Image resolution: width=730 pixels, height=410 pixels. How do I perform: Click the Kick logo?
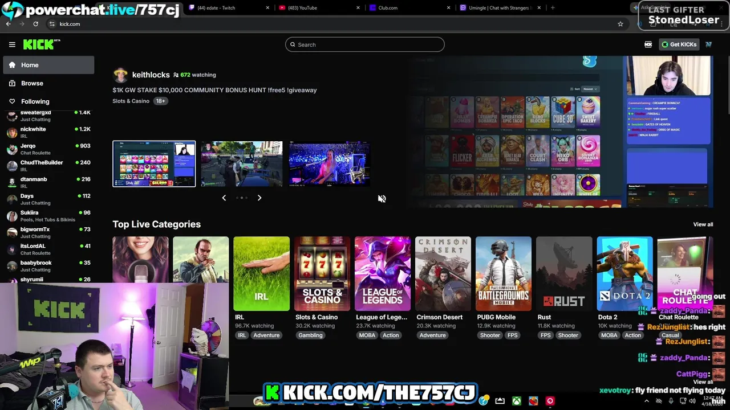click(x=41, y=44)
